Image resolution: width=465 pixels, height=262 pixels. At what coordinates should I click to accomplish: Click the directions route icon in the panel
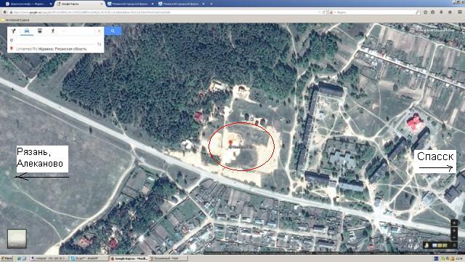point(13,31)
